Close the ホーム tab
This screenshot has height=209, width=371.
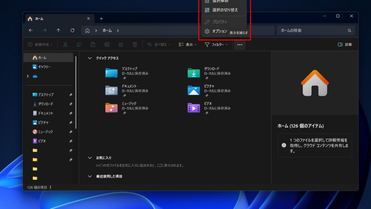(x=88, y=19)
